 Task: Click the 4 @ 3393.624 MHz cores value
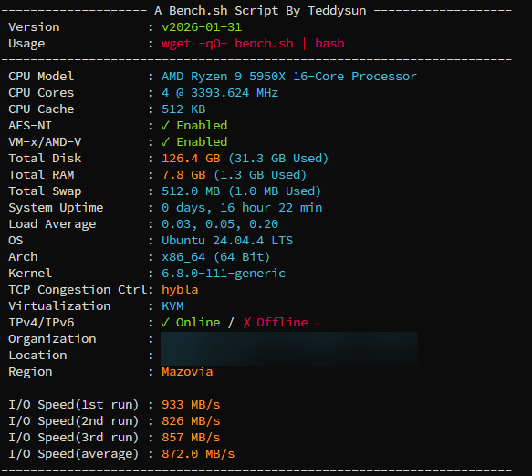[220, 93]
